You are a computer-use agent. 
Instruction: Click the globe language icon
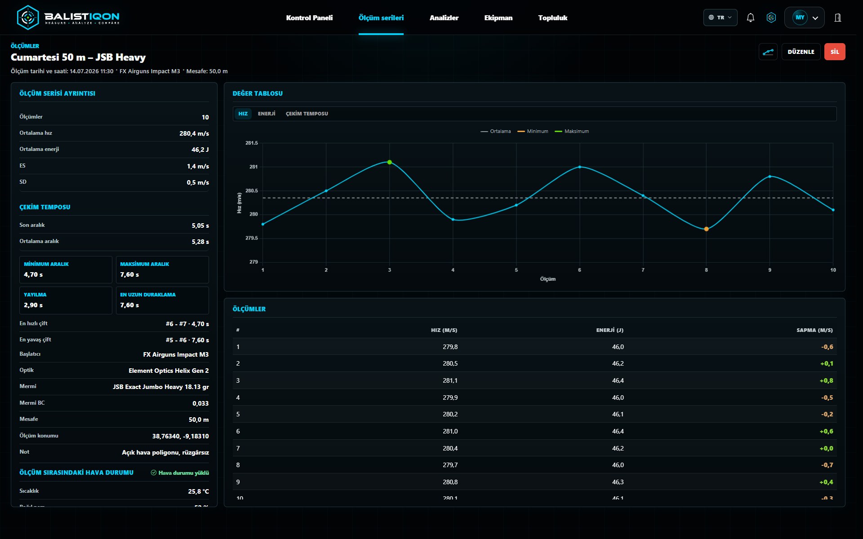tap(711, 18)
